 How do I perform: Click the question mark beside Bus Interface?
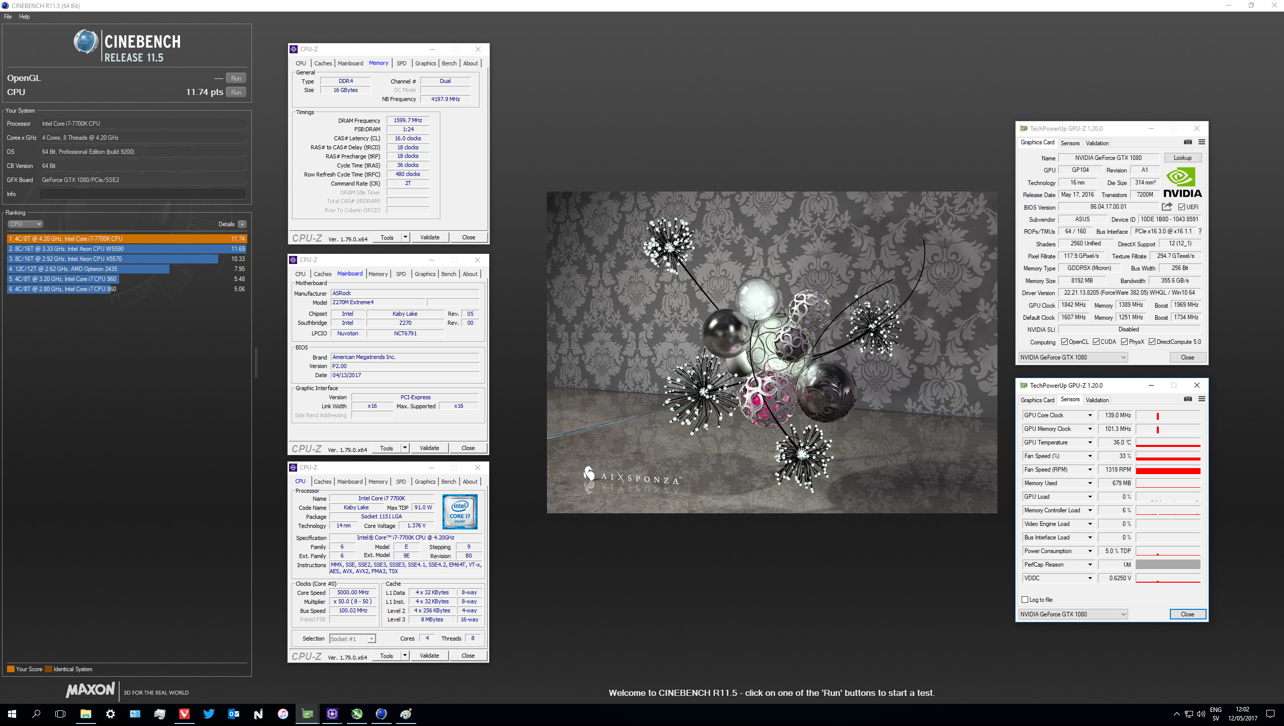[x=1200, y=231]
